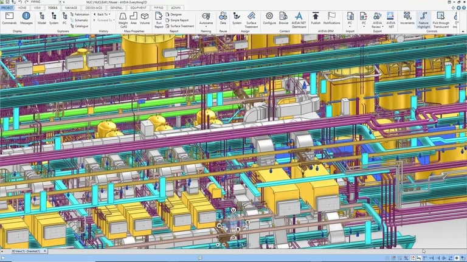The width and height of the screenshot is (467, 262).
Task: Launch the AVEVA NET Dashboard
Action: coord(299,20)
